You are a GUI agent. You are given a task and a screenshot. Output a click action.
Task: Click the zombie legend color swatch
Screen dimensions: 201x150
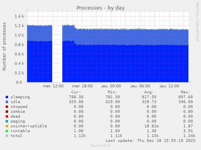click(x=7, y=112)
